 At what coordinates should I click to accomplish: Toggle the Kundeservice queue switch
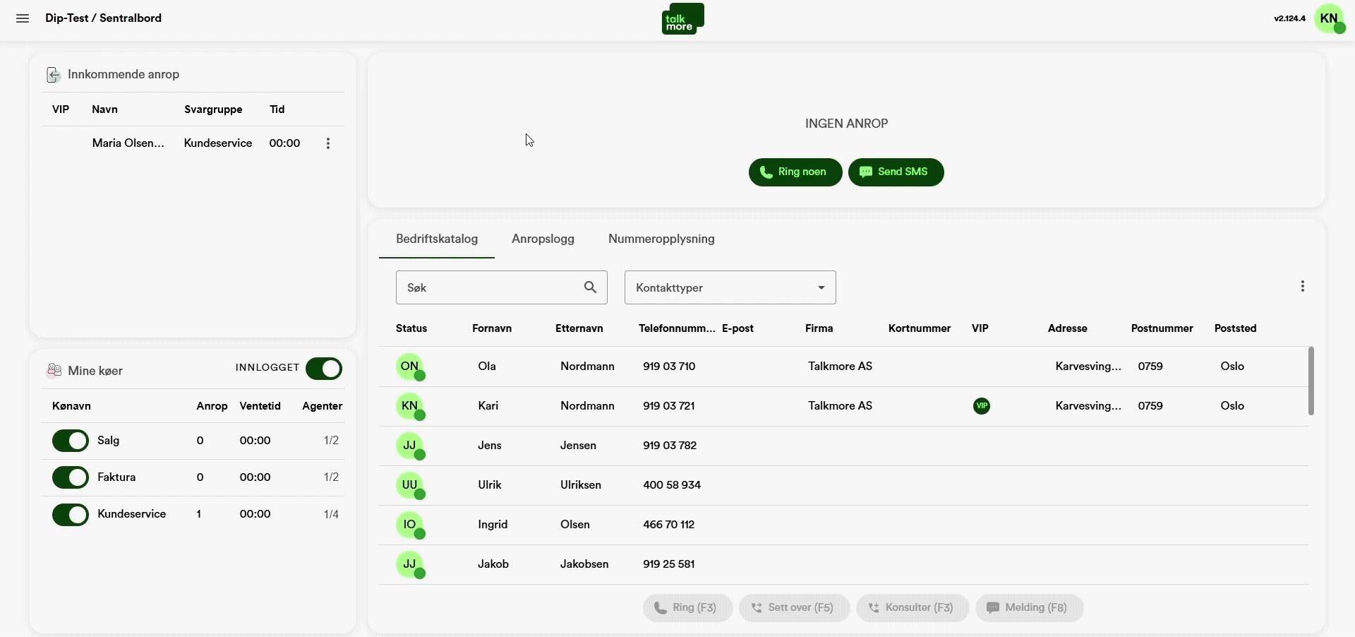pos(70,514)
